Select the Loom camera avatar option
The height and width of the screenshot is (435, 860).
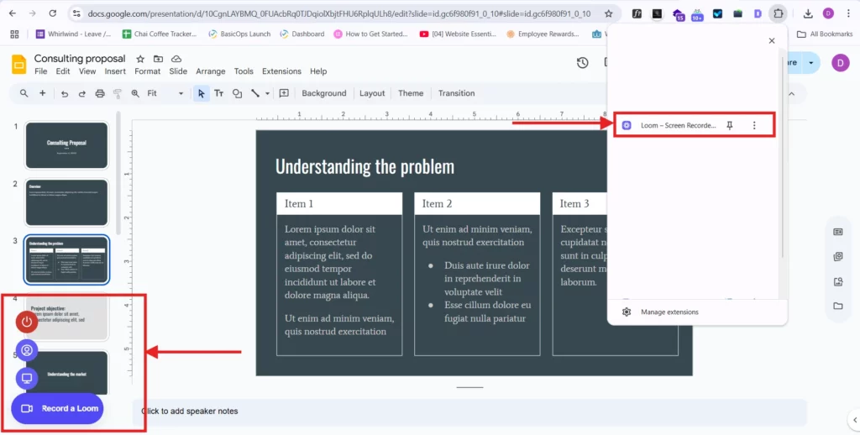[27, 350]
